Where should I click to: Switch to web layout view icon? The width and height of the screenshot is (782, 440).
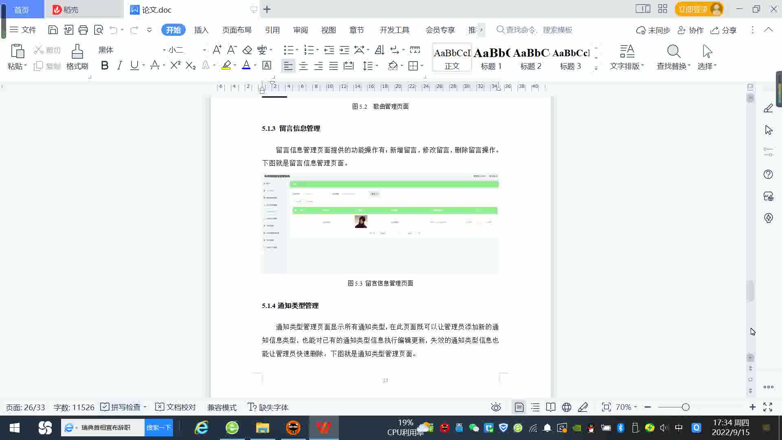tap(567, 407)
